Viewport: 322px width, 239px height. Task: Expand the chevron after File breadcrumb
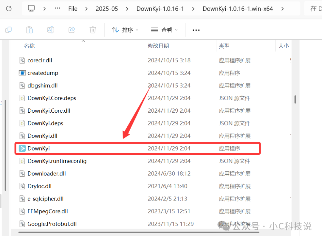coord(86,9)
